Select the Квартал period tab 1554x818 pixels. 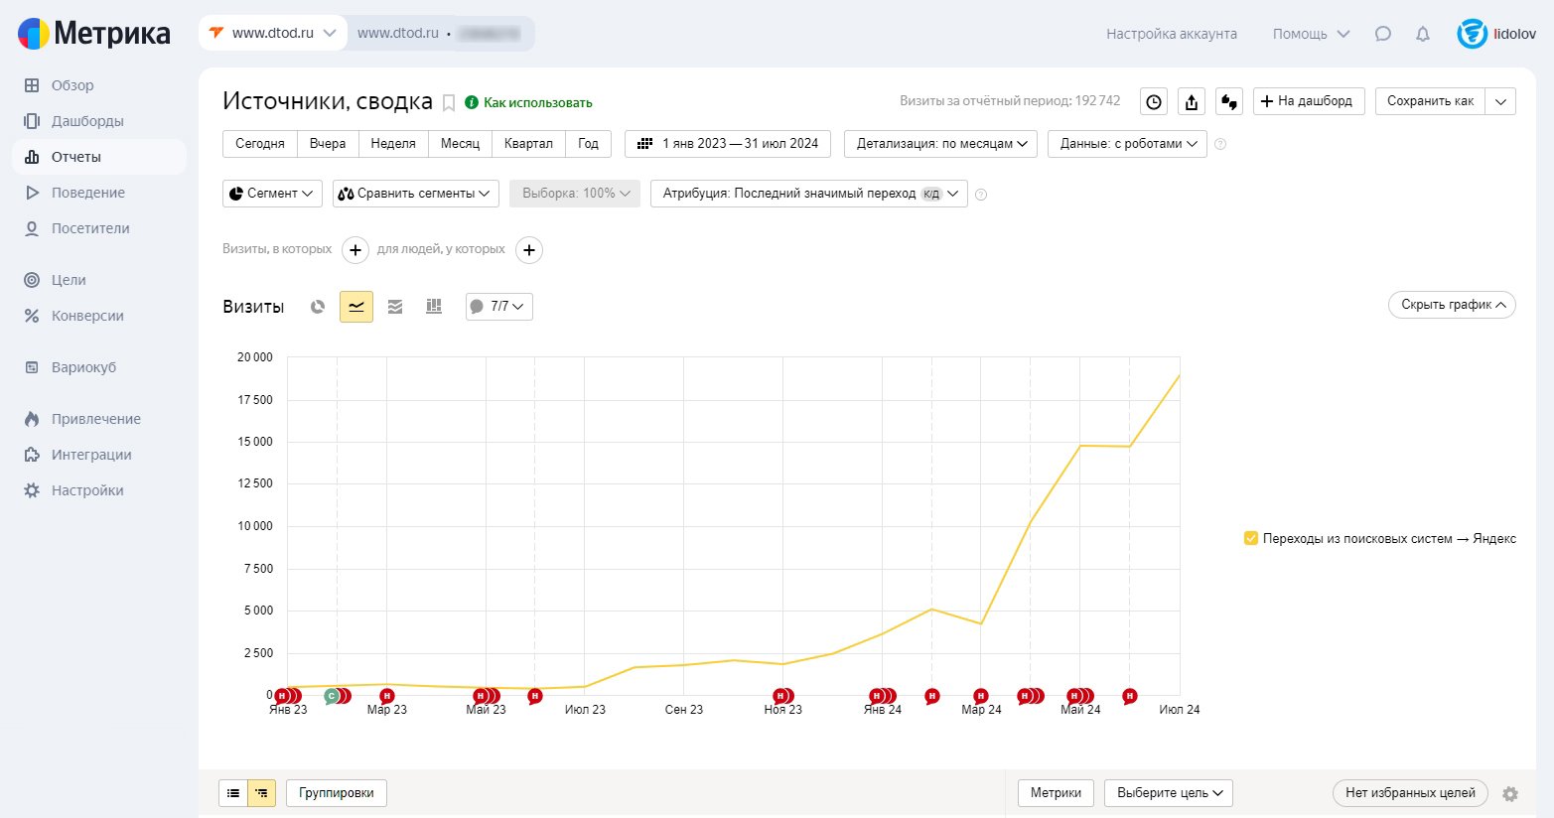coord(528,144)
